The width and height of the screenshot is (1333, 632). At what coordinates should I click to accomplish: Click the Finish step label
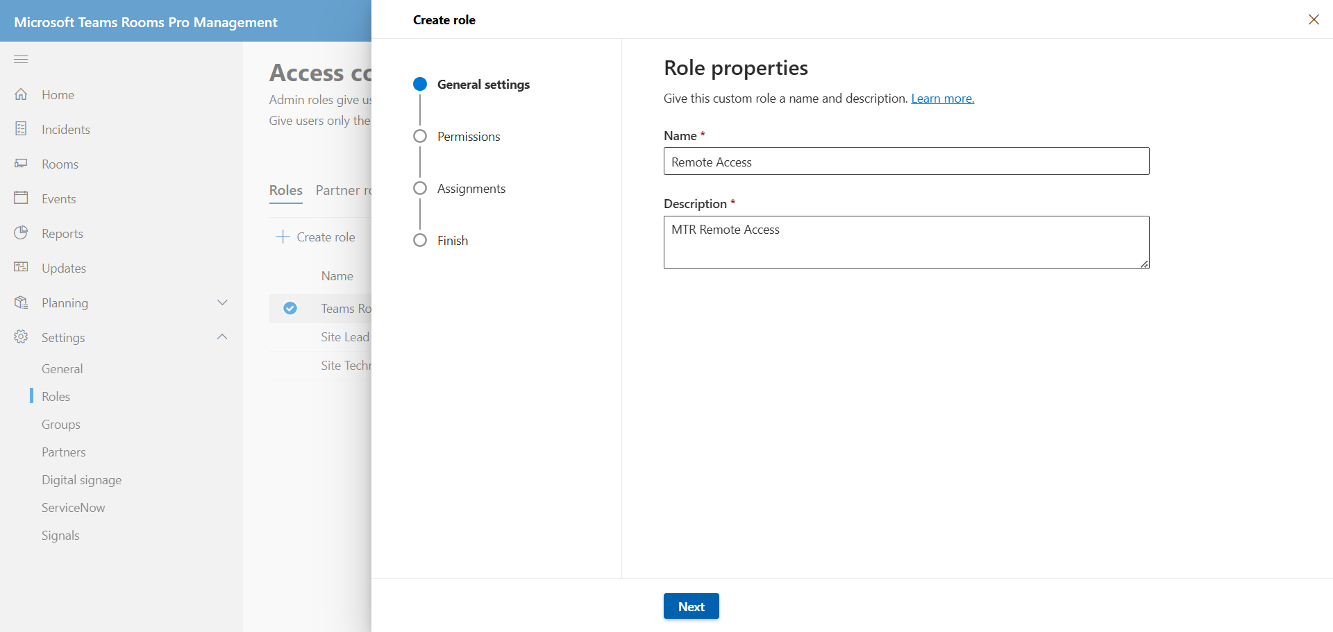click(x=453, y=241)
